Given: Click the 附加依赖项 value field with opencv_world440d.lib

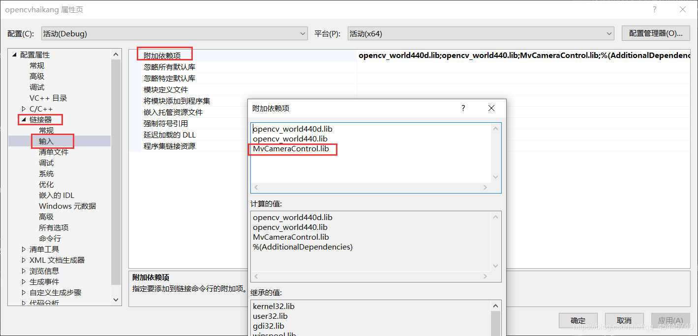Looking at the screenshot, I should coord(524,56).
